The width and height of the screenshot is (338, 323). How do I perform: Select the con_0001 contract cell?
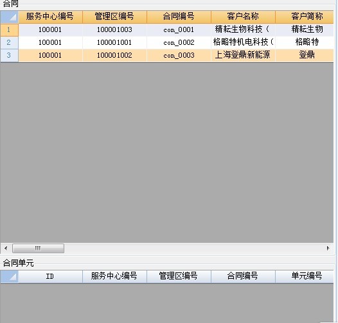pos(179,29)
